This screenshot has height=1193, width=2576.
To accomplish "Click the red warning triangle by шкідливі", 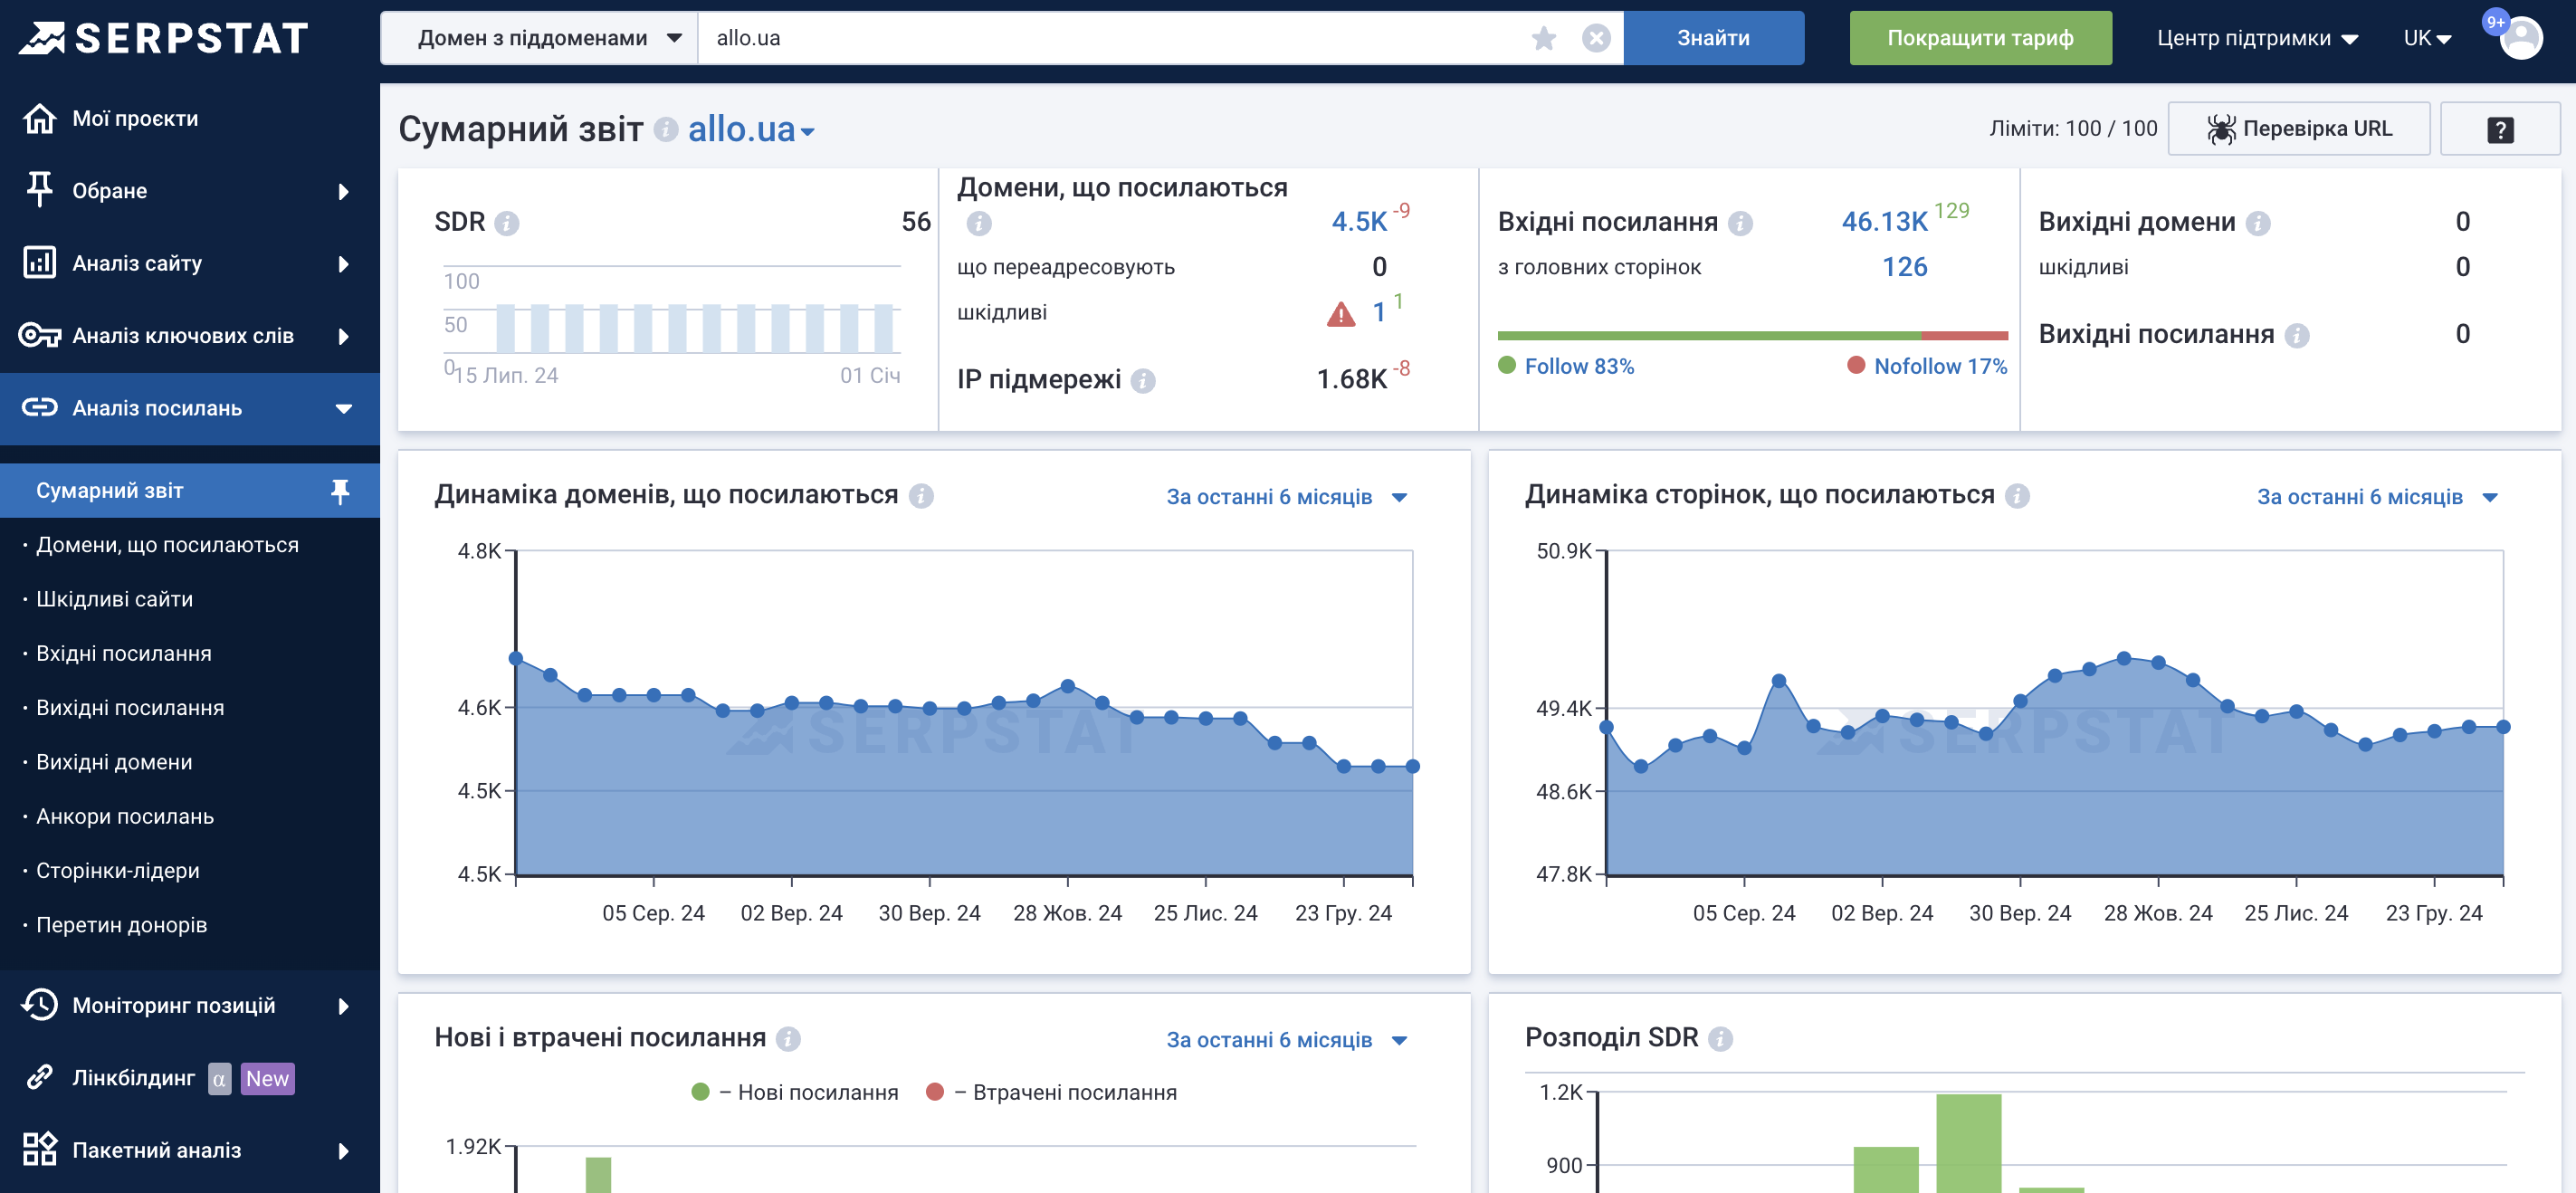I will pos(1340,314).
